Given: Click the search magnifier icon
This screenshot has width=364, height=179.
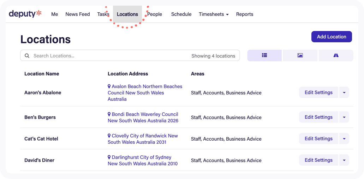Looking at the screenshot, I should [27, 56].
